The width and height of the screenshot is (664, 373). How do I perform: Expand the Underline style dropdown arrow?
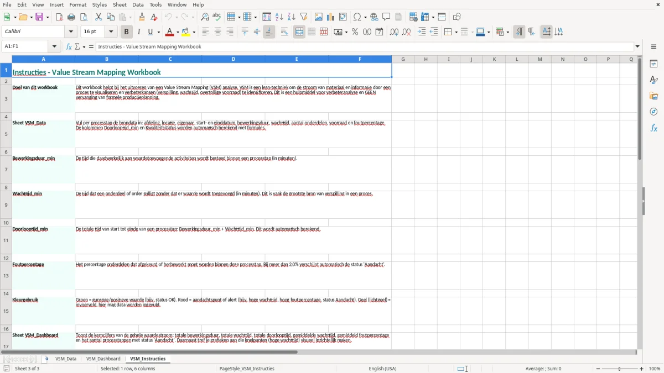158,32
